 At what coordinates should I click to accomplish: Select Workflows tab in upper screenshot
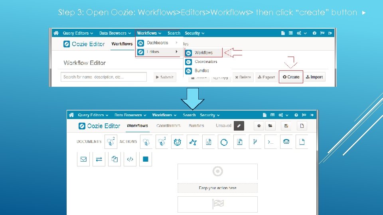click(122, 44)
